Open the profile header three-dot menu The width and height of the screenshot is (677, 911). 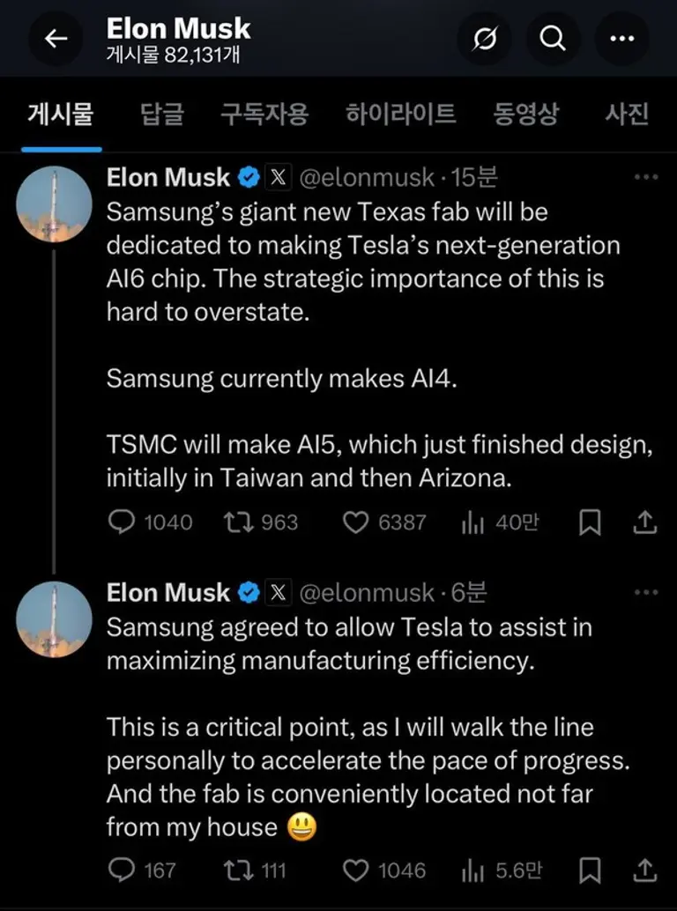622,39
